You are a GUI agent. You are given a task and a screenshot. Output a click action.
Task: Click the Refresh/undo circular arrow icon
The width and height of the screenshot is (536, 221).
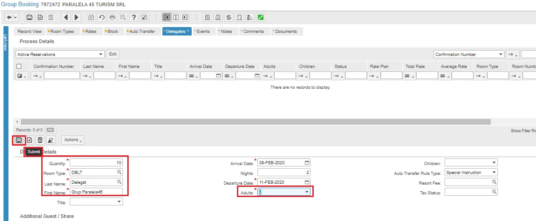click(102, 17)
